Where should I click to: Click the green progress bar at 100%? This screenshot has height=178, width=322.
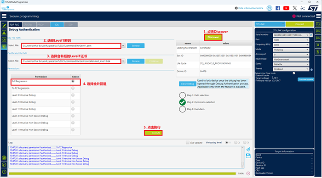click(x=122, y=173)
